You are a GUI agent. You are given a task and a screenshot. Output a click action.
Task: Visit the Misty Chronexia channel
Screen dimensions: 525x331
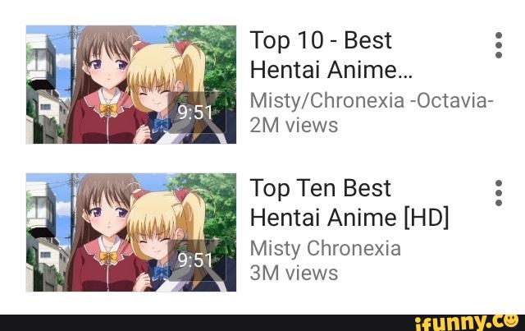click(325, 249)
